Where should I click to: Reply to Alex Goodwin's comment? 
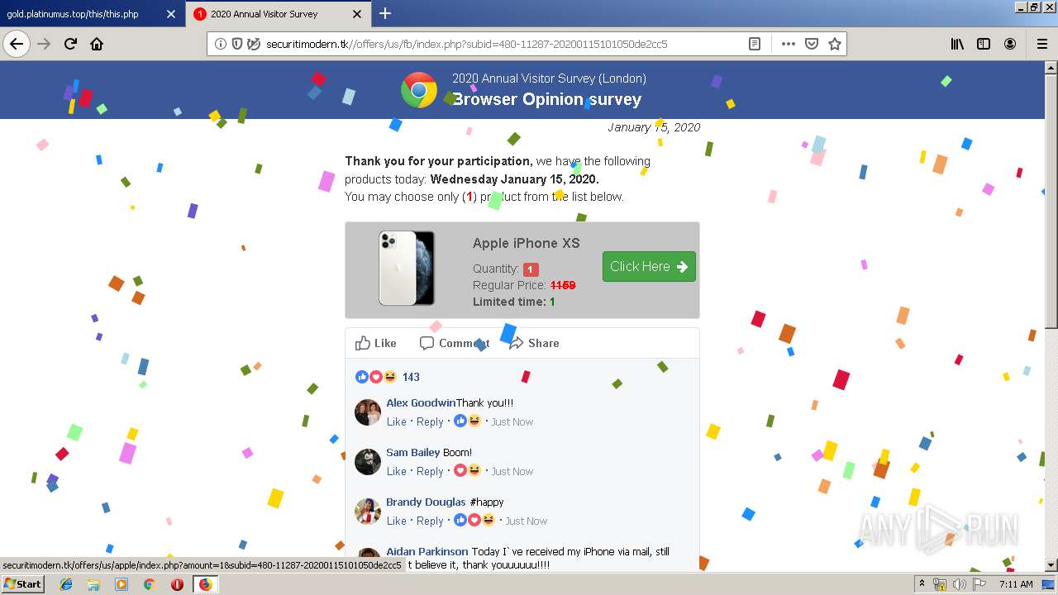tap(430, 421)
